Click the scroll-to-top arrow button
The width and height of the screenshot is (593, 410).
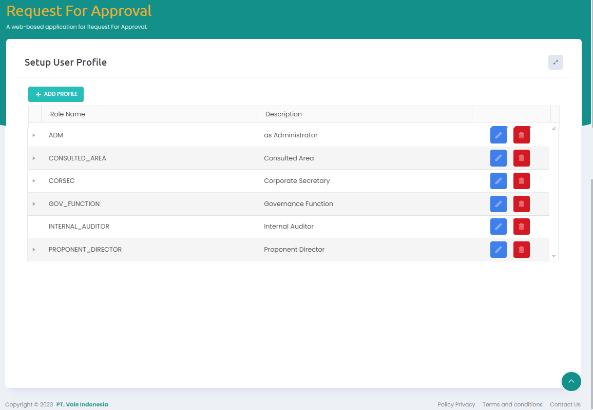coord(571,381)
